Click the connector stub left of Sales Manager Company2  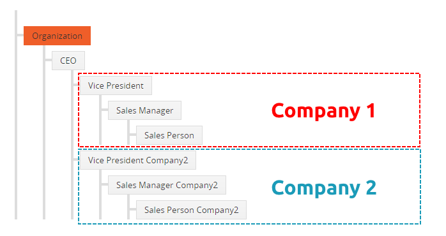105,184
